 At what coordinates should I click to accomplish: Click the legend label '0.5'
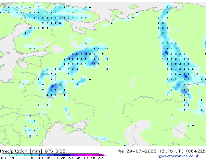pos(11,158)
